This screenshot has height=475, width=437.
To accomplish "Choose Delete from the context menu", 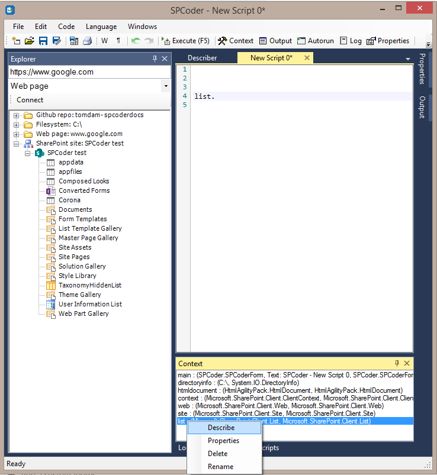I will [x=224, y=454].
